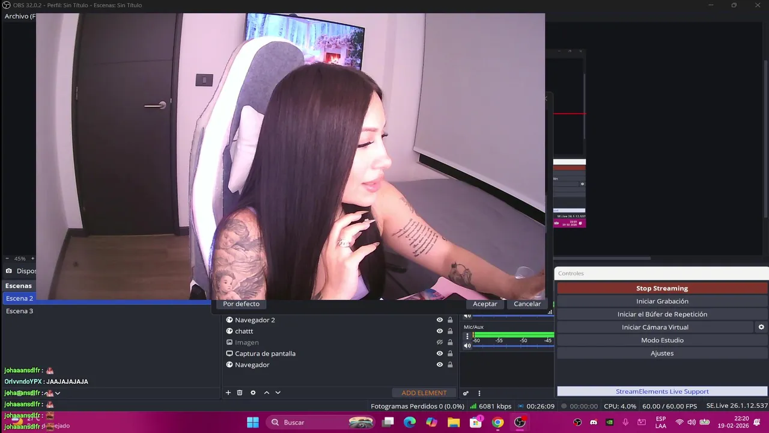Hide the Navegador source

click(x=440, y=364)
